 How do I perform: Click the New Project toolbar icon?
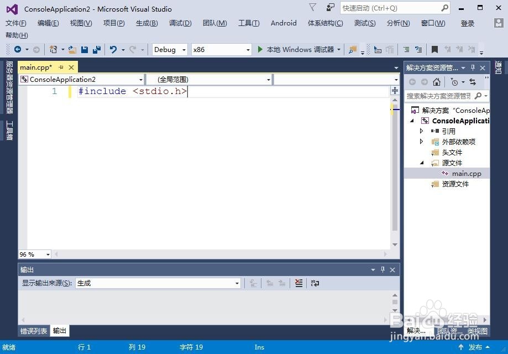pos(53,49)
